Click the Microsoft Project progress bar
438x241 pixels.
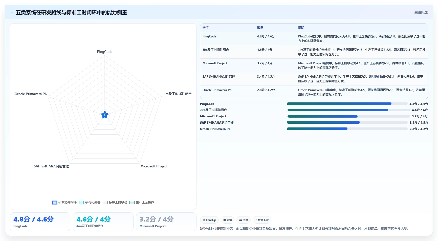(348, 116)
